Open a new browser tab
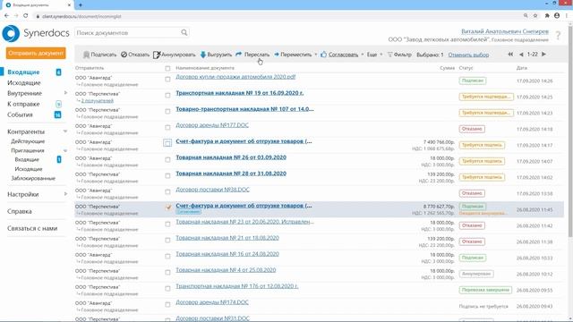Image resolution: width=573 pixels, height=322 pixels. tap(81, 5)
